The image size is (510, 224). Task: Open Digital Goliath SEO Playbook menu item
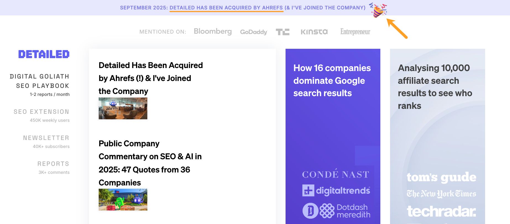(40, 81)
